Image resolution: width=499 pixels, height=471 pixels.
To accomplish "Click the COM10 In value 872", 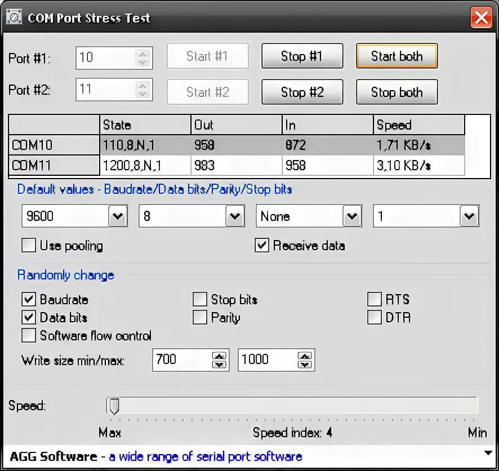I will [328, 145].
